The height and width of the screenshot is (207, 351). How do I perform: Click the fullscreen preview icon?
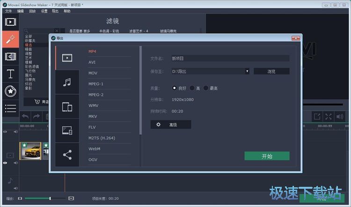[329, 117]
